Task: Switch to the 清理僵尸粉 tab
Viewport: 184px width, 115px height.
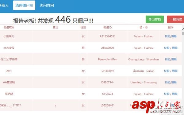Action: tap(24, 6)
